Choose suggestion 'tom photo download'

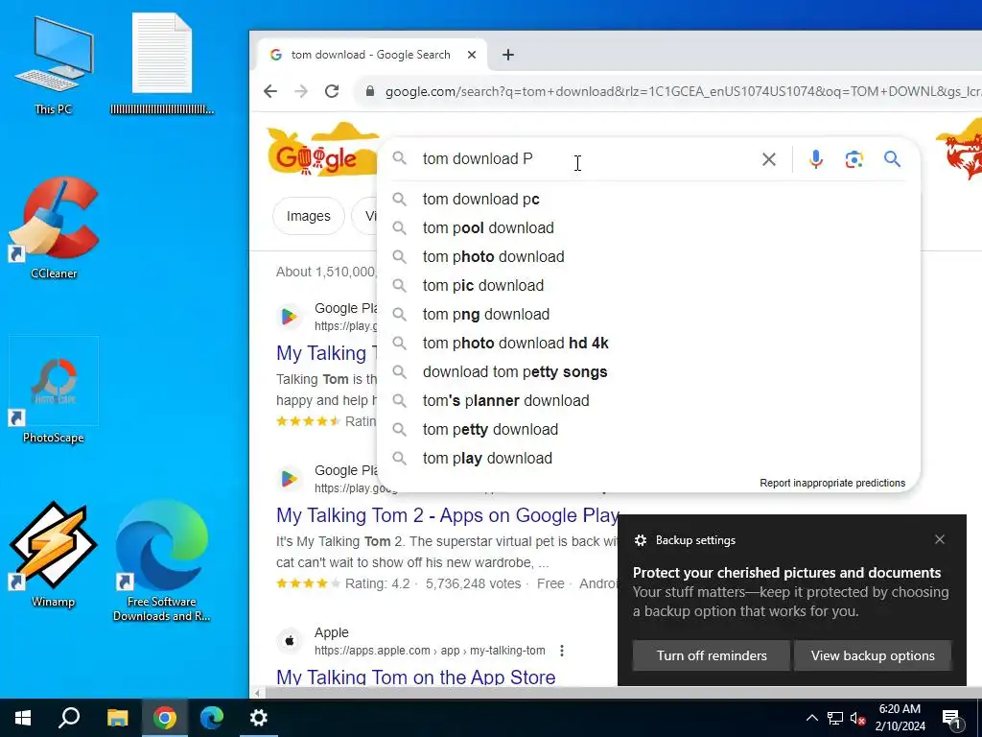click(x=649, y=257)
